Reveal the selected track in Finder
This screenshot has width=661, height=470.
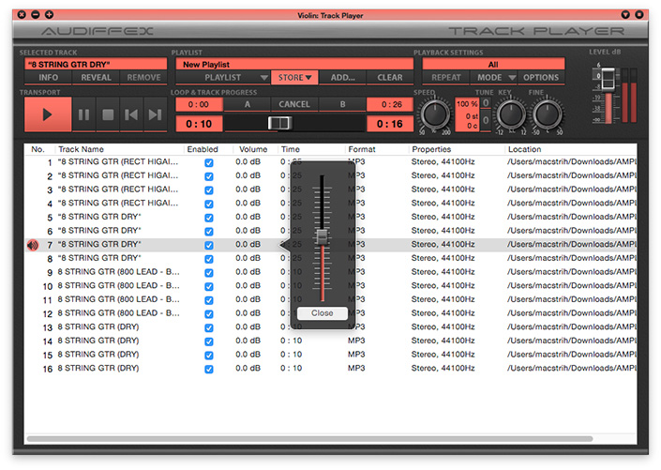(x=97, y=78)
